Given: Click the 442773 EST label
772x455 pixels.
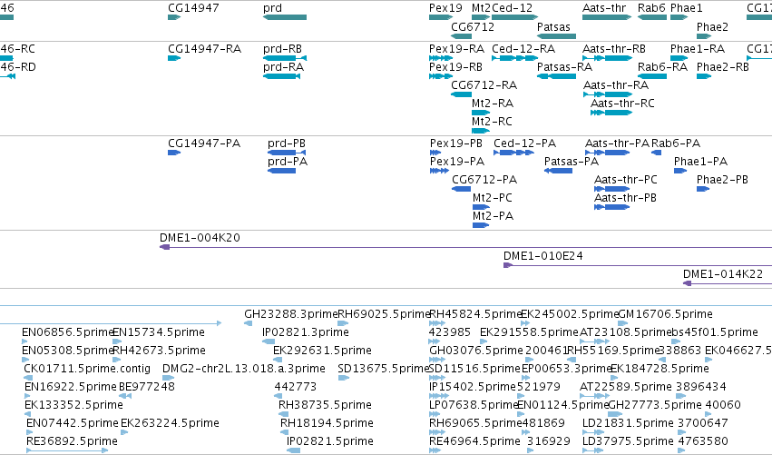Looking at the screenshot, I should pyautogui.click(x=296, y=387).
